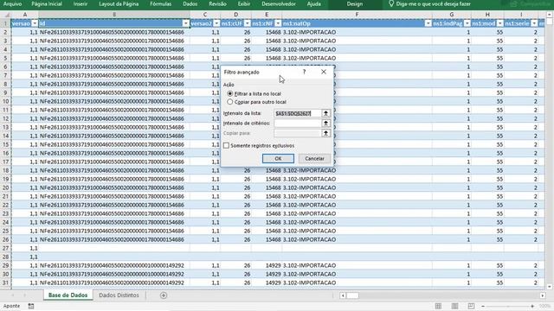Open the filter dropdown for ns1:cUF column

[248, 23]
